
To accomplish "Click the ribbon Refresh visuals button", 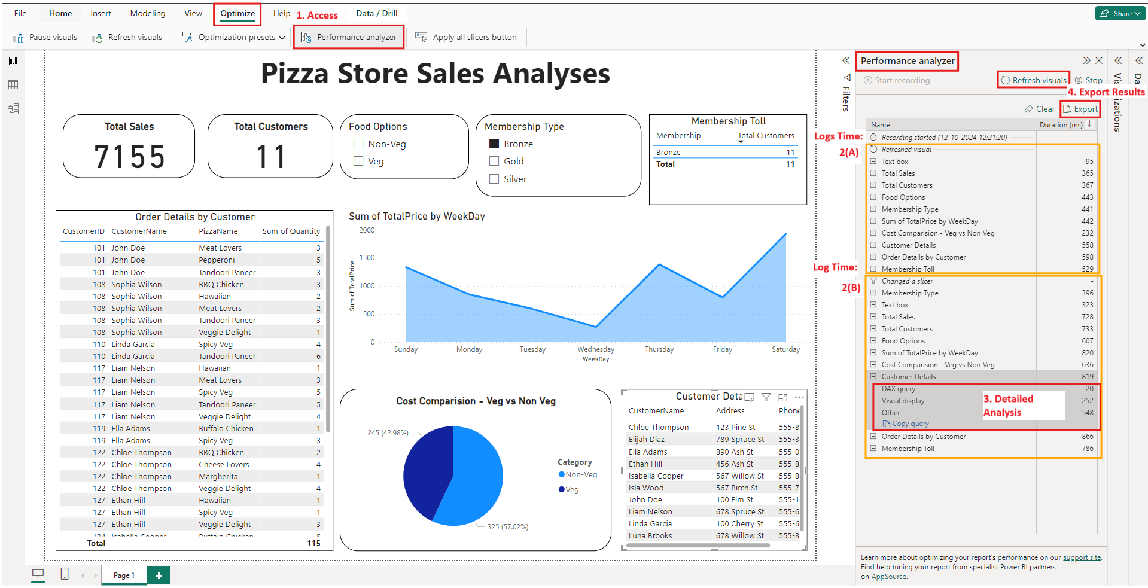I will pyautogui.click(x=127, y=37).
